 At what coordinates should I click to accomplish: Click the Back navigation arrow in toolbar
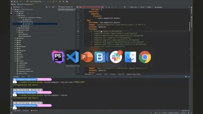pyautogui.click(x=21, y=2)
